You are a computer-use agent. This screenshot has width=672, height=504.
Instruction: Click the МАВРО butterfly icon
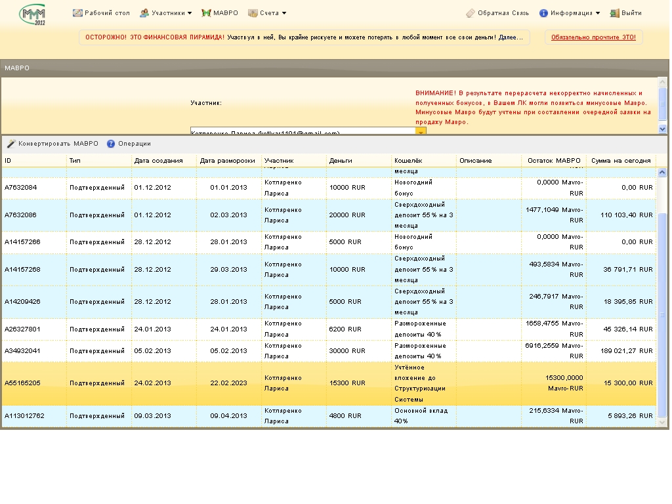(x=206, y=13)
